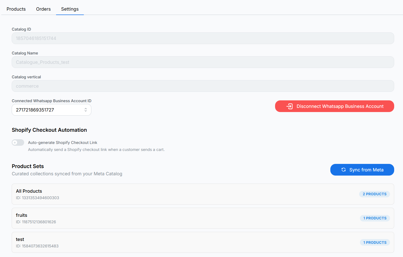Select the test product set row
The width and height of the screenshot is (403, 257).
(182, 242)
